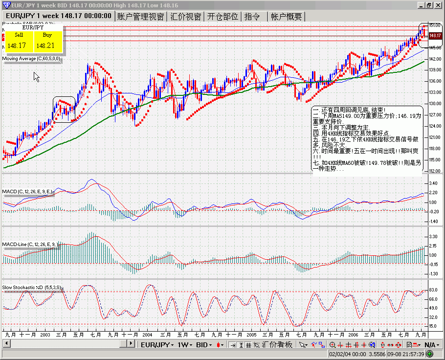Click the blue reset zoom icon

point(372,345)
